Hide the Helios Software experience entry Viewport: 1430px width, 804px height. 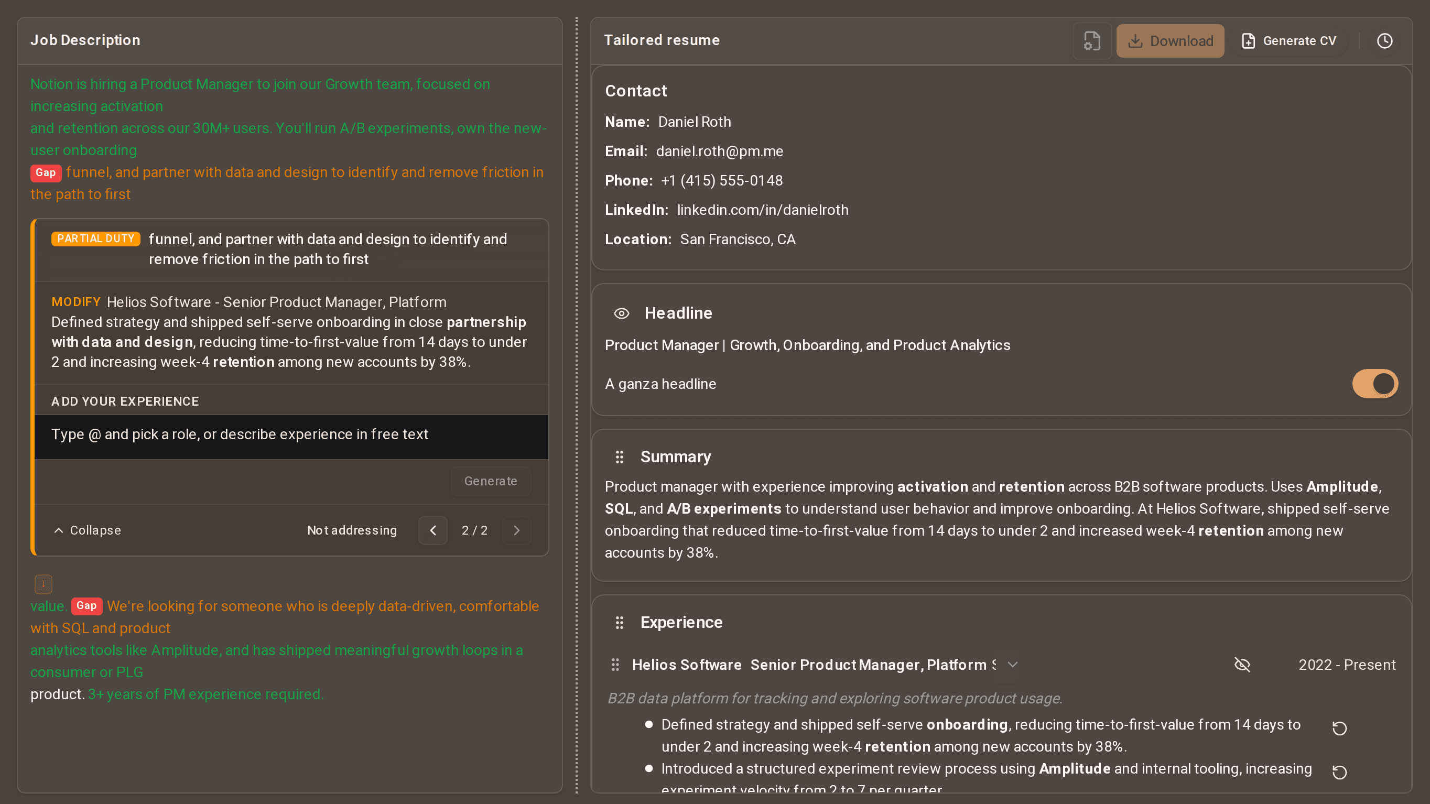1242,665
